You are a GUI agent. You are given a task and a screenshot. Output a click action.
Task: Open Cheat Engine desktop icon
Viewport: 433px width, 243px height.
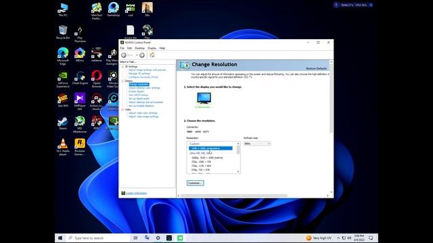[80, 78]
